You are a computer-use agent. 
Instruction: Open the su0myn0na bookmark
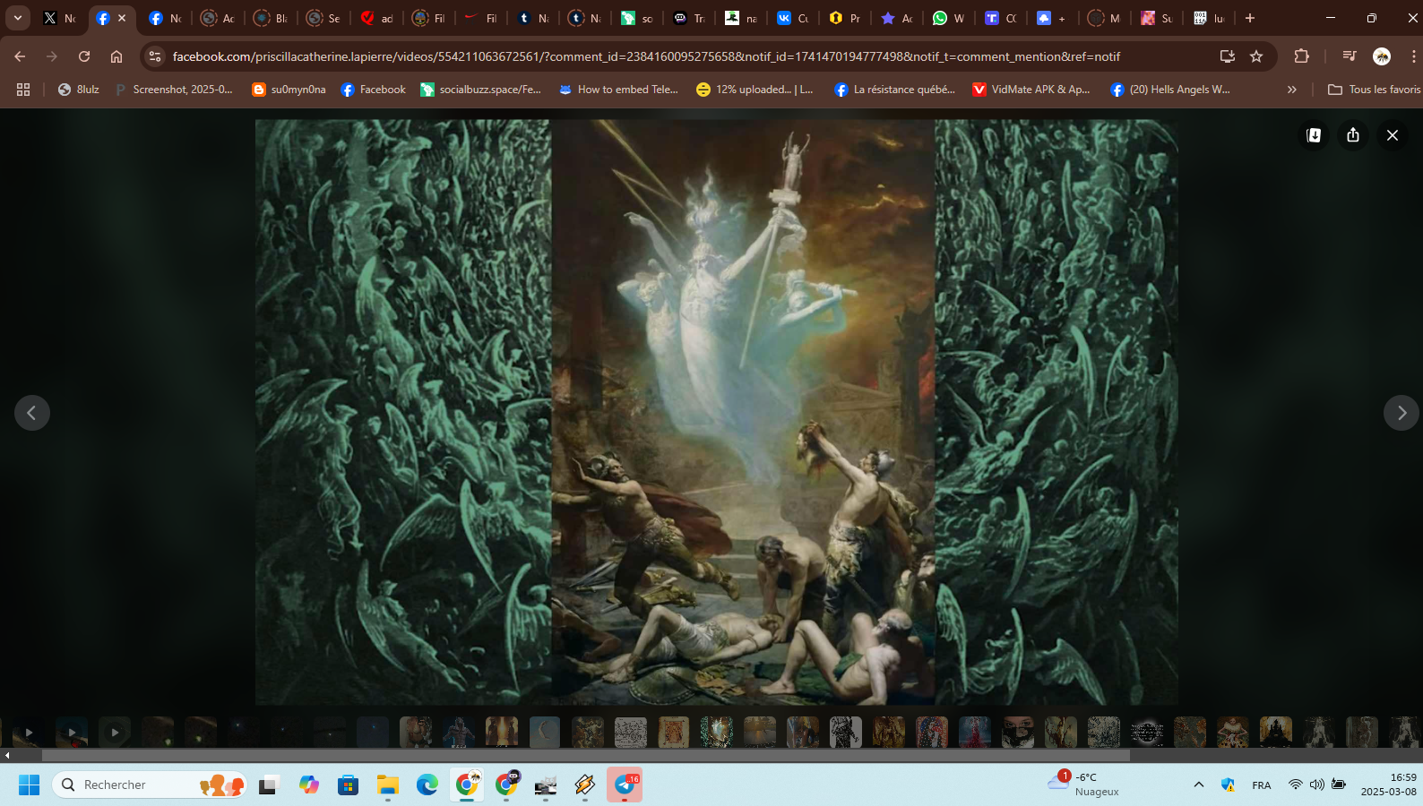click(289, 90)
